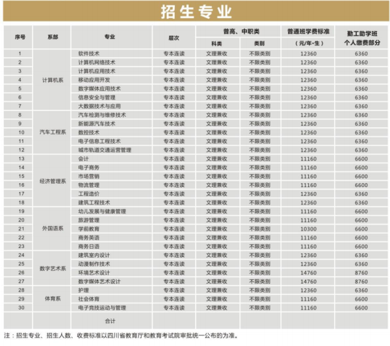Click the 环境艺术设计 major cell

coord(111,273)
